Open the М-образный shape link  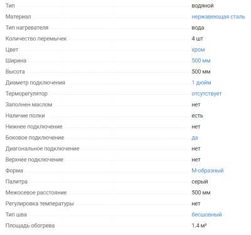[x=208, y=171]
